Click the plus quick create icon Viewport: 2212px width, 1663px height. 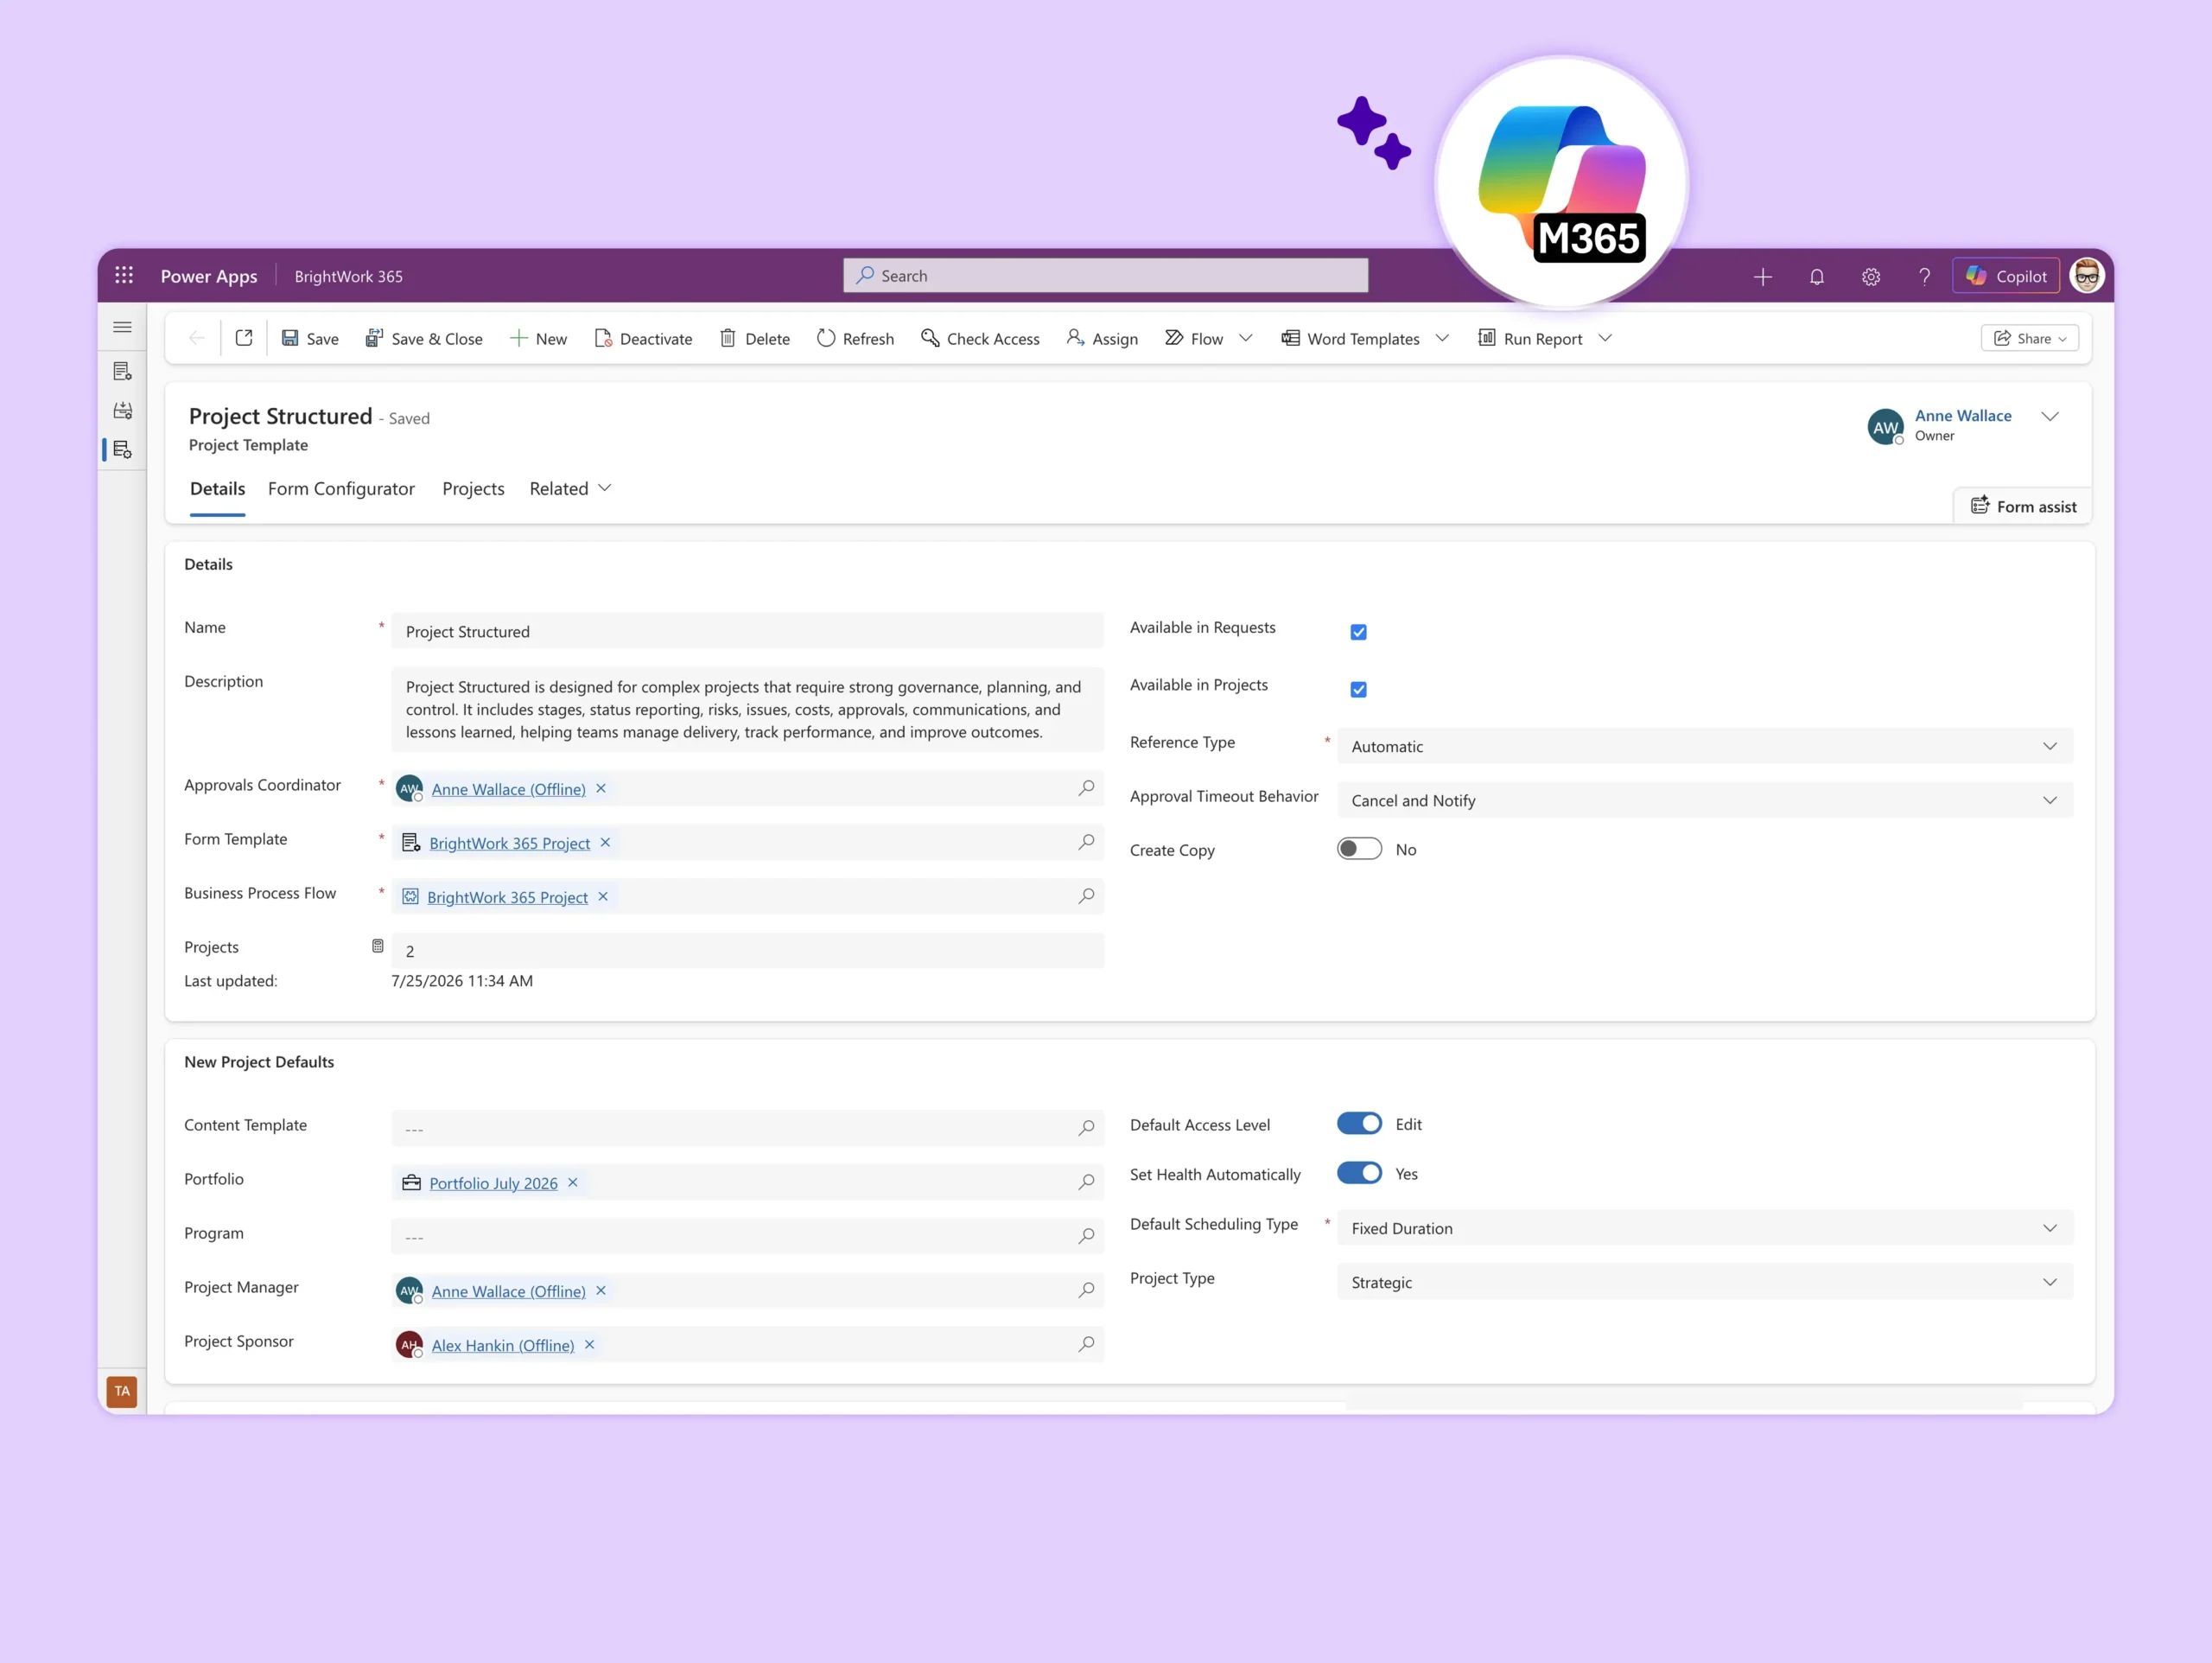[1762, 277]
